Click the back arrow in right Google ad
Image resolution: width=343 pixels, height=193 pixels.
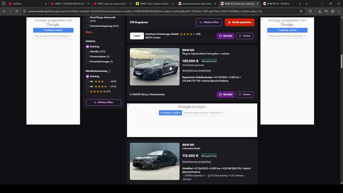click(262, 19)
